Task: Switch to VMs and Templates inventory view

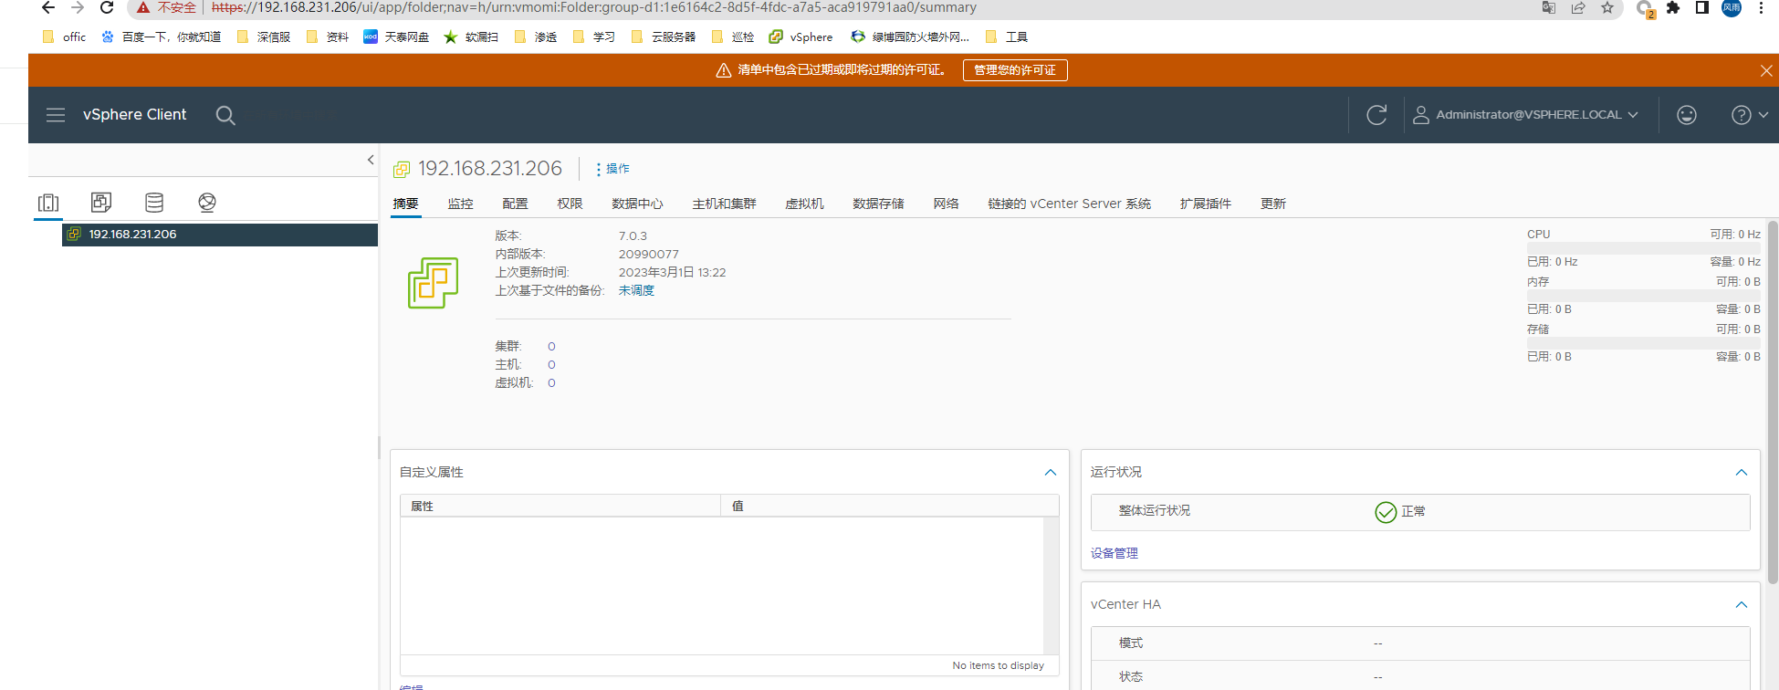Action: [101, 203]
